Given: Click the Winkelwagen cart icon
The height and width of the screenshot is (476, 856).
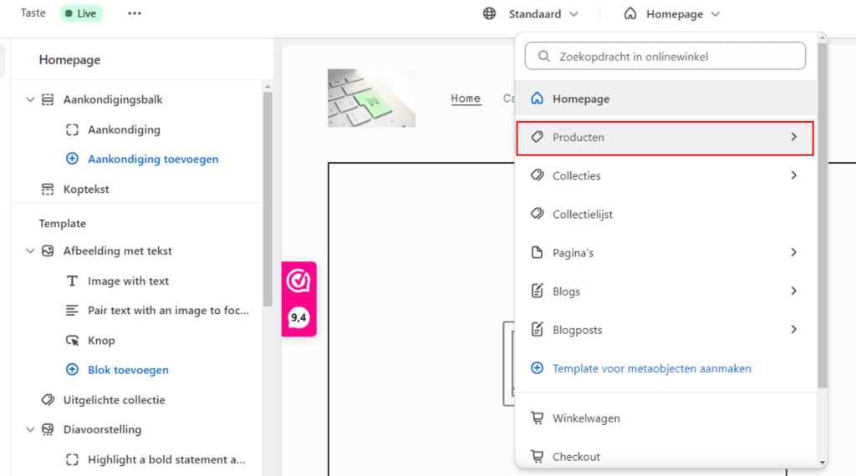Looking at the screenshot, I should (x=538, y=418).
